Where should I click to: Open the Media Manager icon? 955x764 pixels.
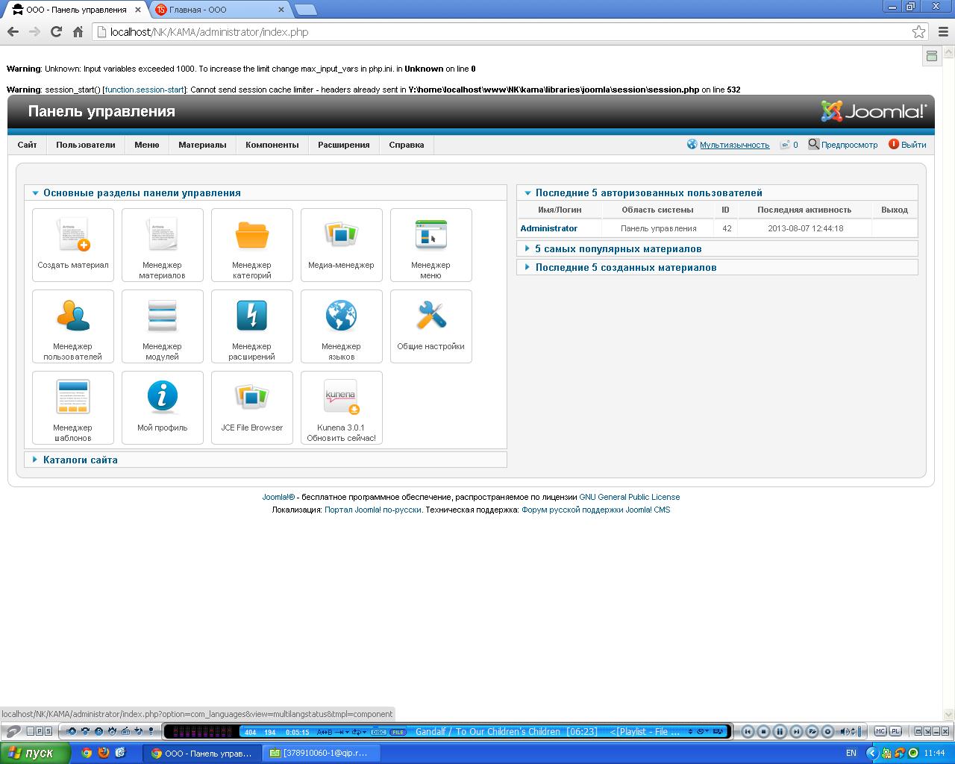[341, 235]
